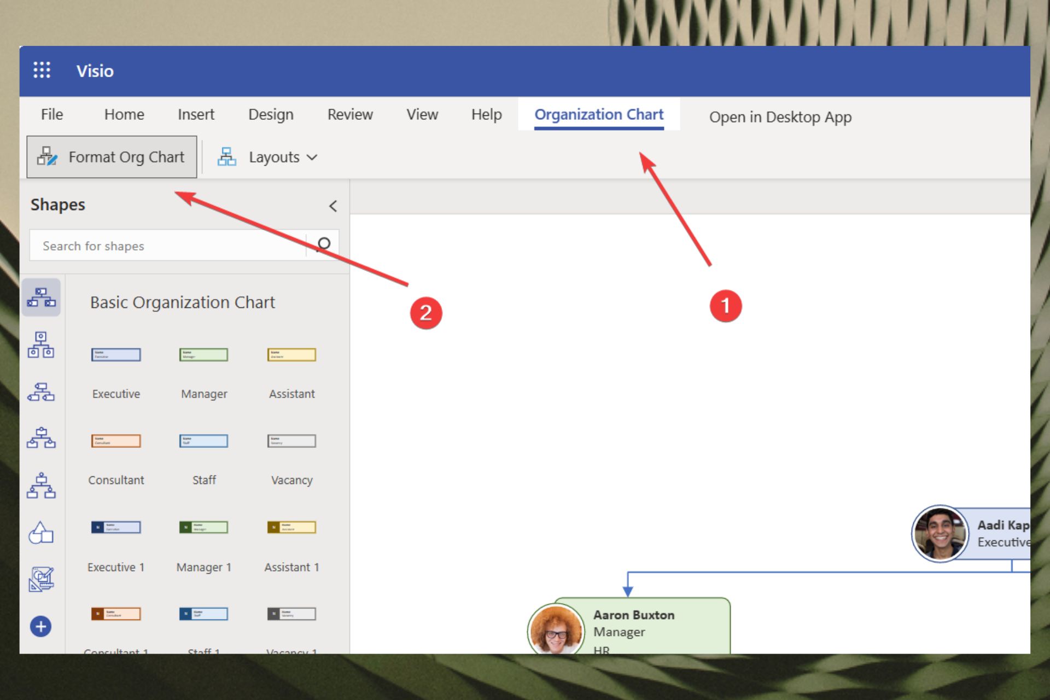Select the geometric shapes stencil icon
Image resolution: width=1050 pixels, height=700 pixels.
point(42,533)
